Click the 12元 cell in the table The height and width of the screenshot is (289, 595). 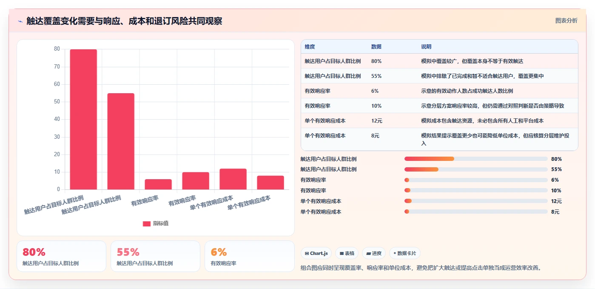coord(377,121)
